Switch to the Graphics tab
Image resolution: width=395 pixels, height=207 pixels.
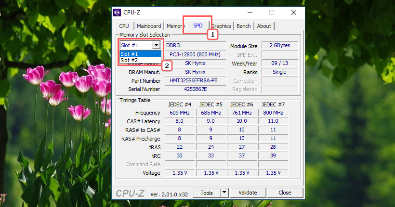click(221, 26)
